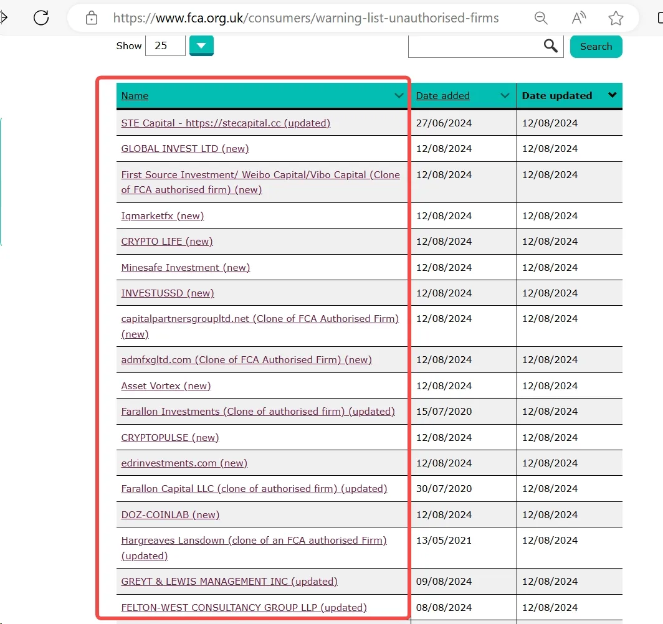Open STE Capital stecapital.cc warning link
663x624 pixels.
(226, 123)
